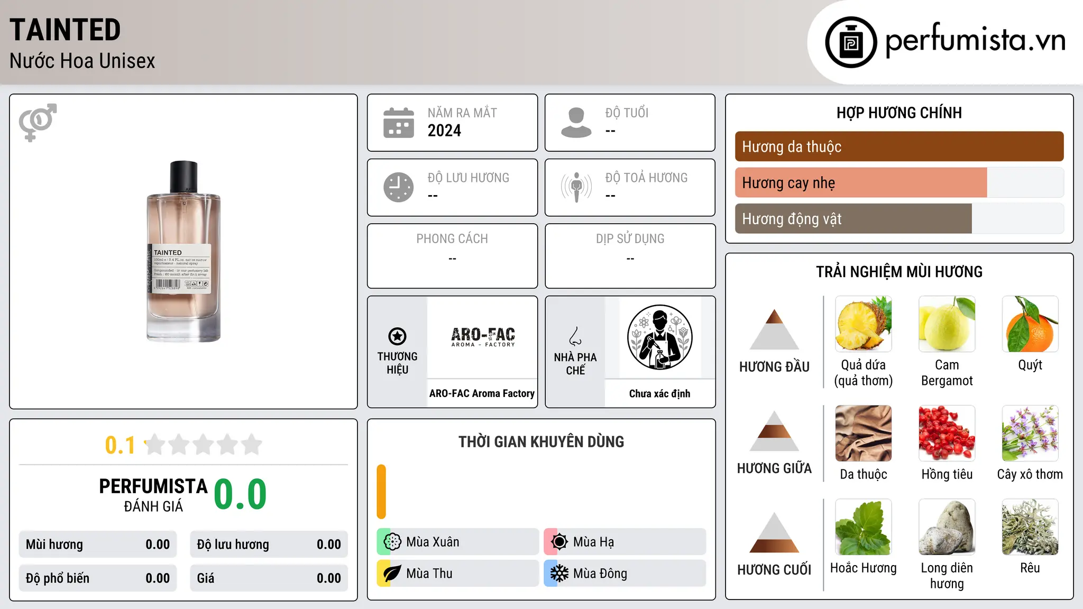Open the Quýt mandarin note image
1083x609 pixels.
click(x=1030, y=324)
